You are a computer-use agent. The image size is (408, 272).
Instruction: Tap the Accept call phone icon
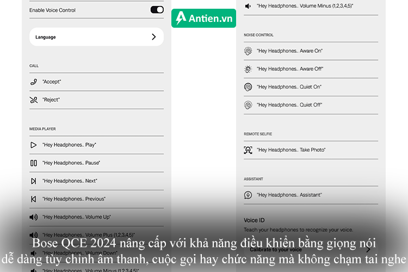point(34,82)
